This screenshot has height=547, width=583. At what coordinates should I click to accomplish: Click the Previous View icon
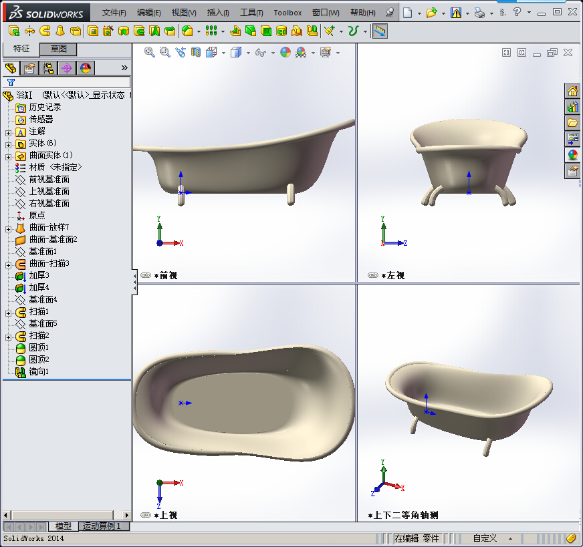click(181, 52)
